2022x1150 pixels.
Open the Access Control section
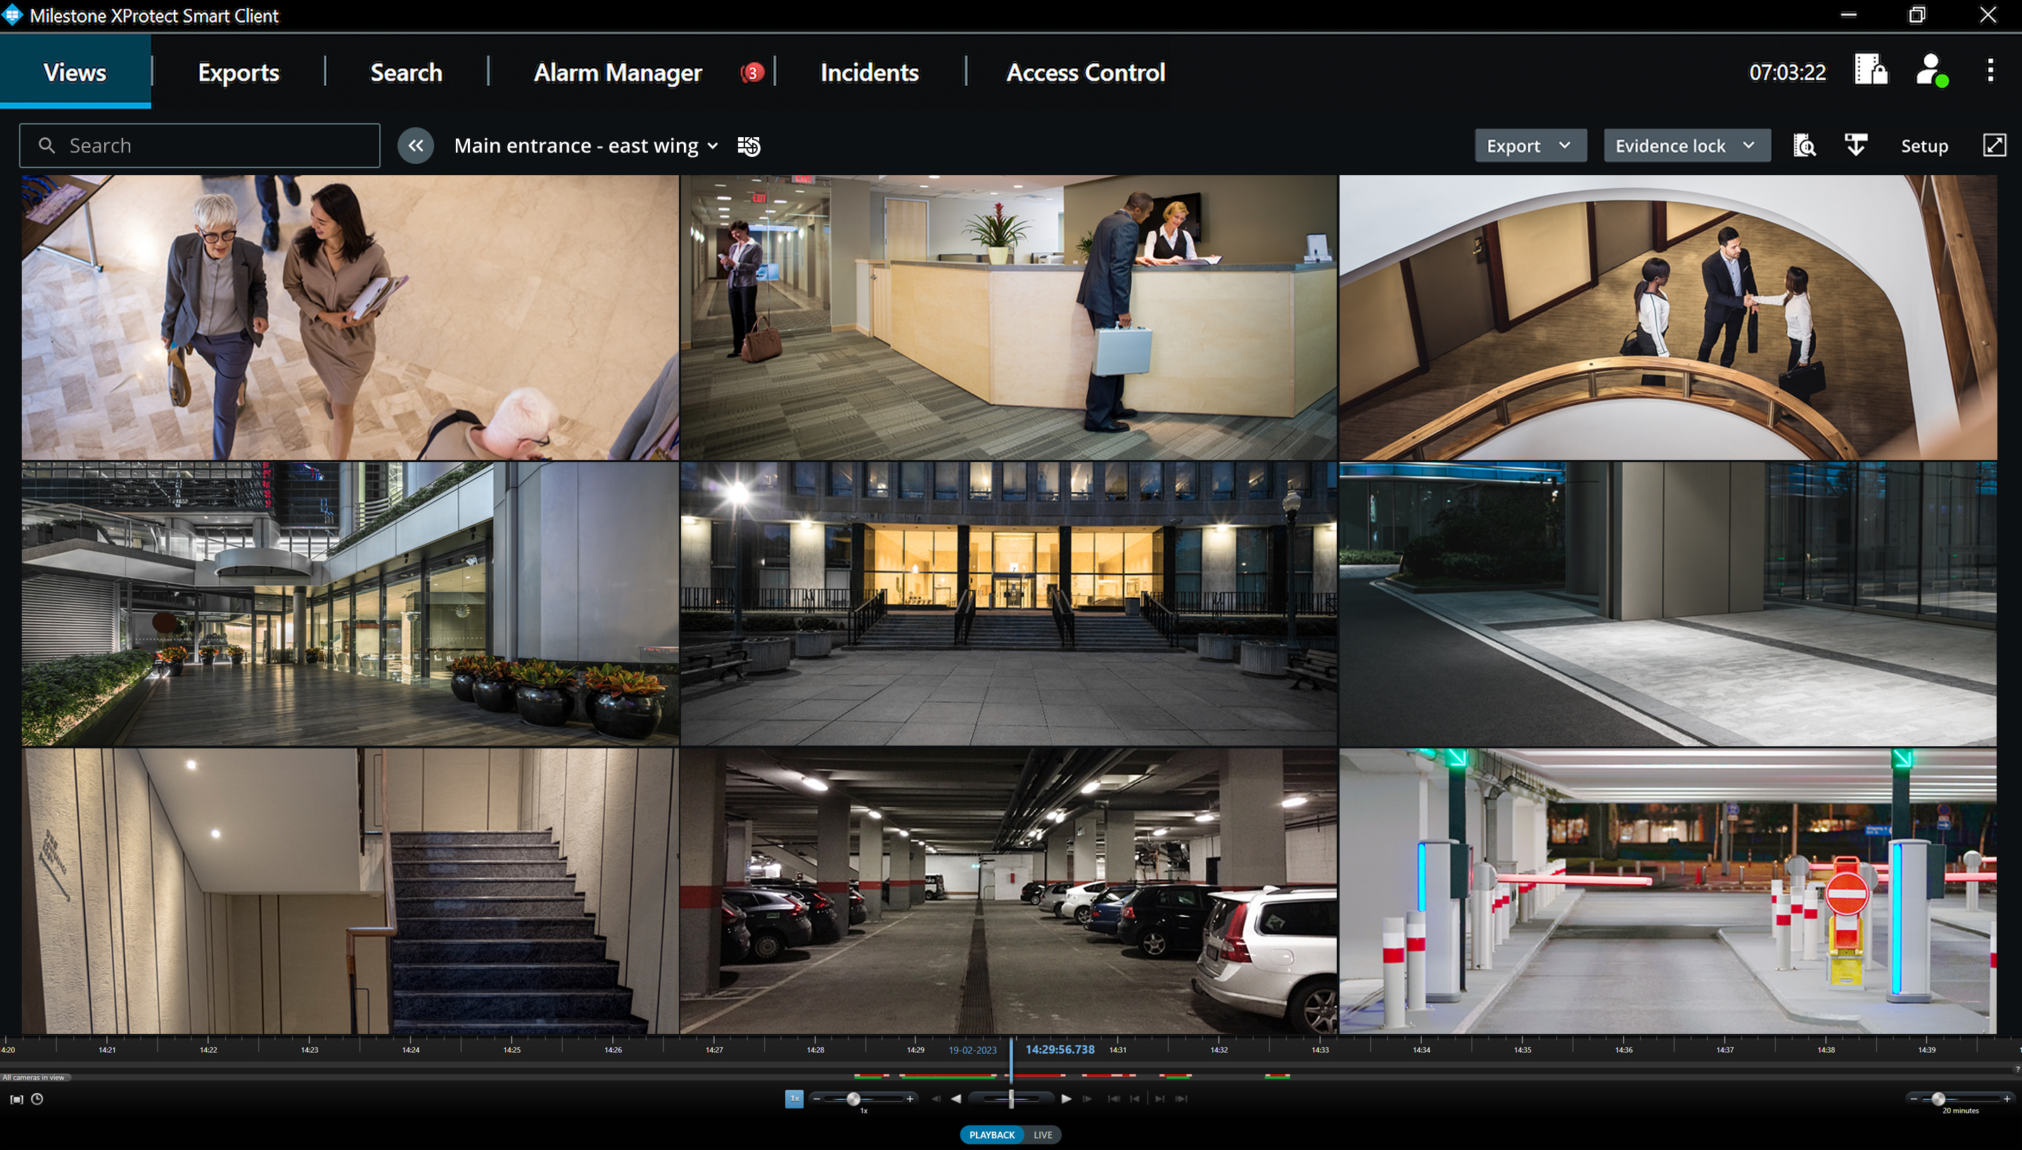click(1083, 72)
